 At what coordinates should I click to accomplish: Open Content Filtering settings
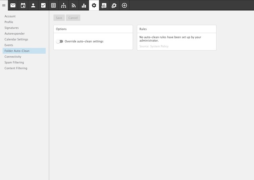click(16, 68)
